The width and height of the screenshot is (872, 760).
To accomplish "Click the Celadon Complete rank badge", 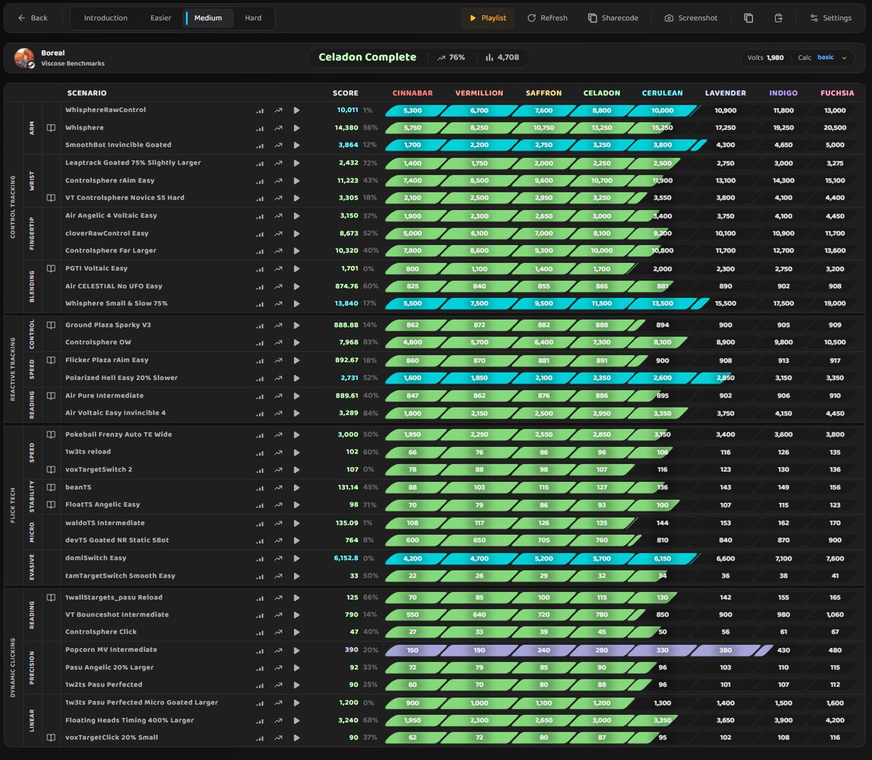I will (368, 57).
